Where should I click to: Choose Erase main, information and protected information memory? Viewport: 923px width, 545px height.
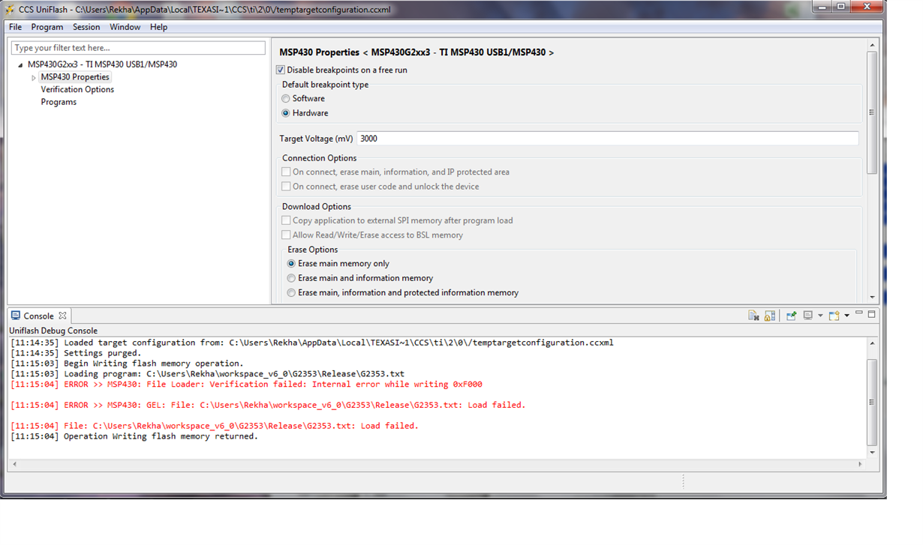[292, 293]
